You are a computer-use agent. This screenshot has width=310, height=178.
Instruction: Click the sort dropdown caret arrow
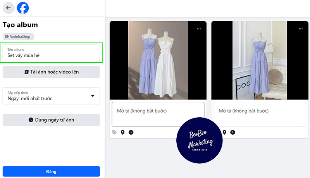click(x=93, y=96)
